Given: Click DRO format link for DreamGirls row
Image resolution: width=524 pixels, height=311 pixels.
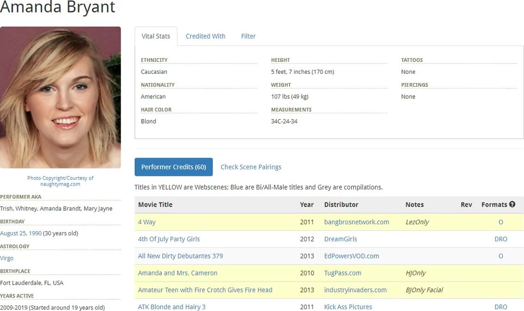Looking at the screenshot, I should click(x=500, y=239).
